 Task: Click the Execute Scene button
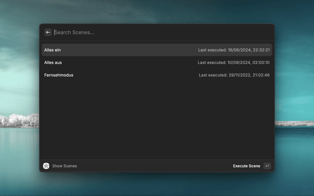(x=246, y=166)
